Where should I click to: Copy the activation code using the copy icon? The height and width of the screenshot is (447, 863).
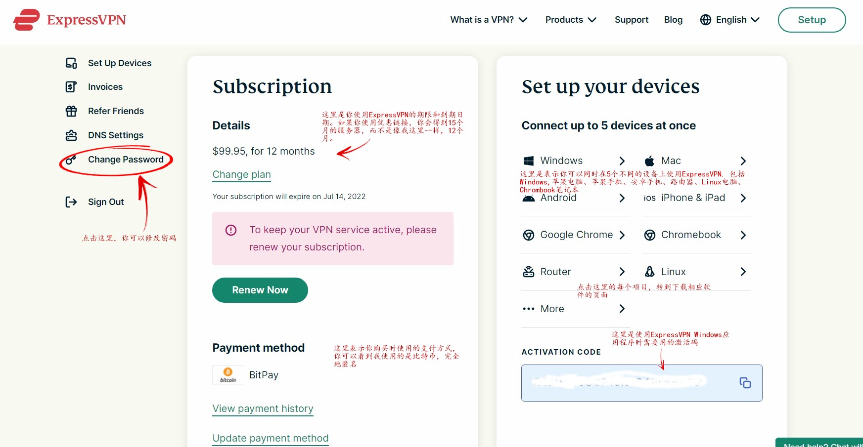[x=745, y=383]
